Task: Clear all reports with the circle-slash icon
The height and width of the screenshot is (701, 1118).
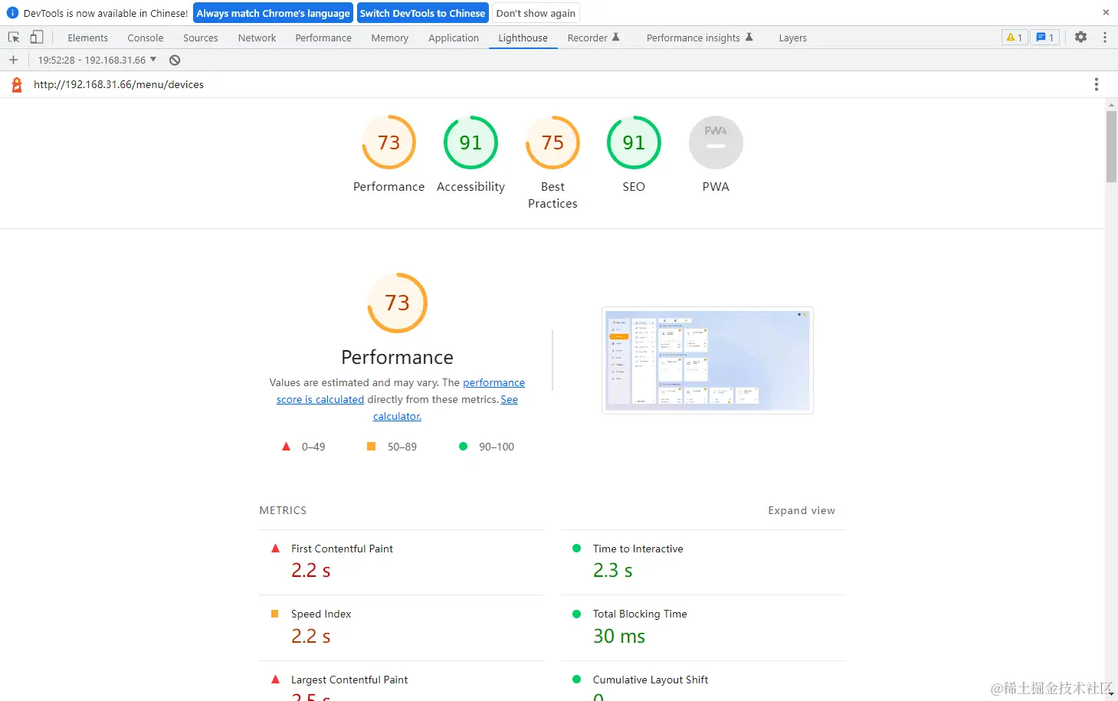Action: coord(175,60)
